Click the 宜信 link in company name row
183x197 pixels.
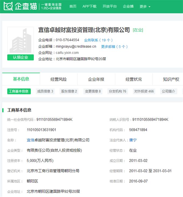coord(31,140)
